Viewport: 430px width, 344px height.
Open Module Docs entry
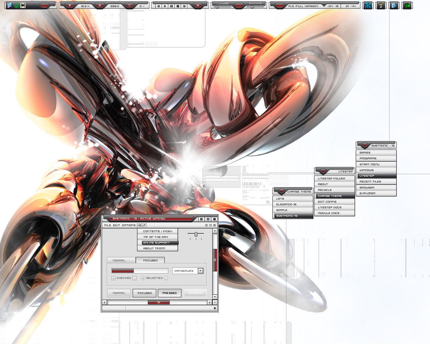(335, 213)
